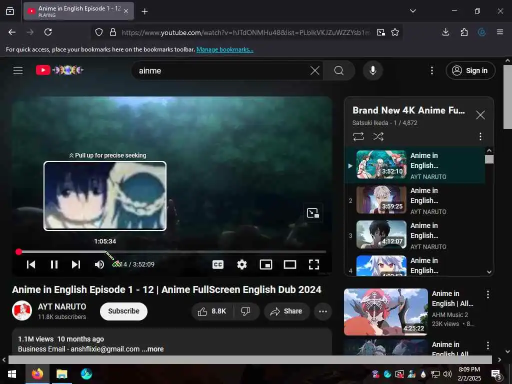Open Firefox application menu
The image size is (512, 384).
499,32
